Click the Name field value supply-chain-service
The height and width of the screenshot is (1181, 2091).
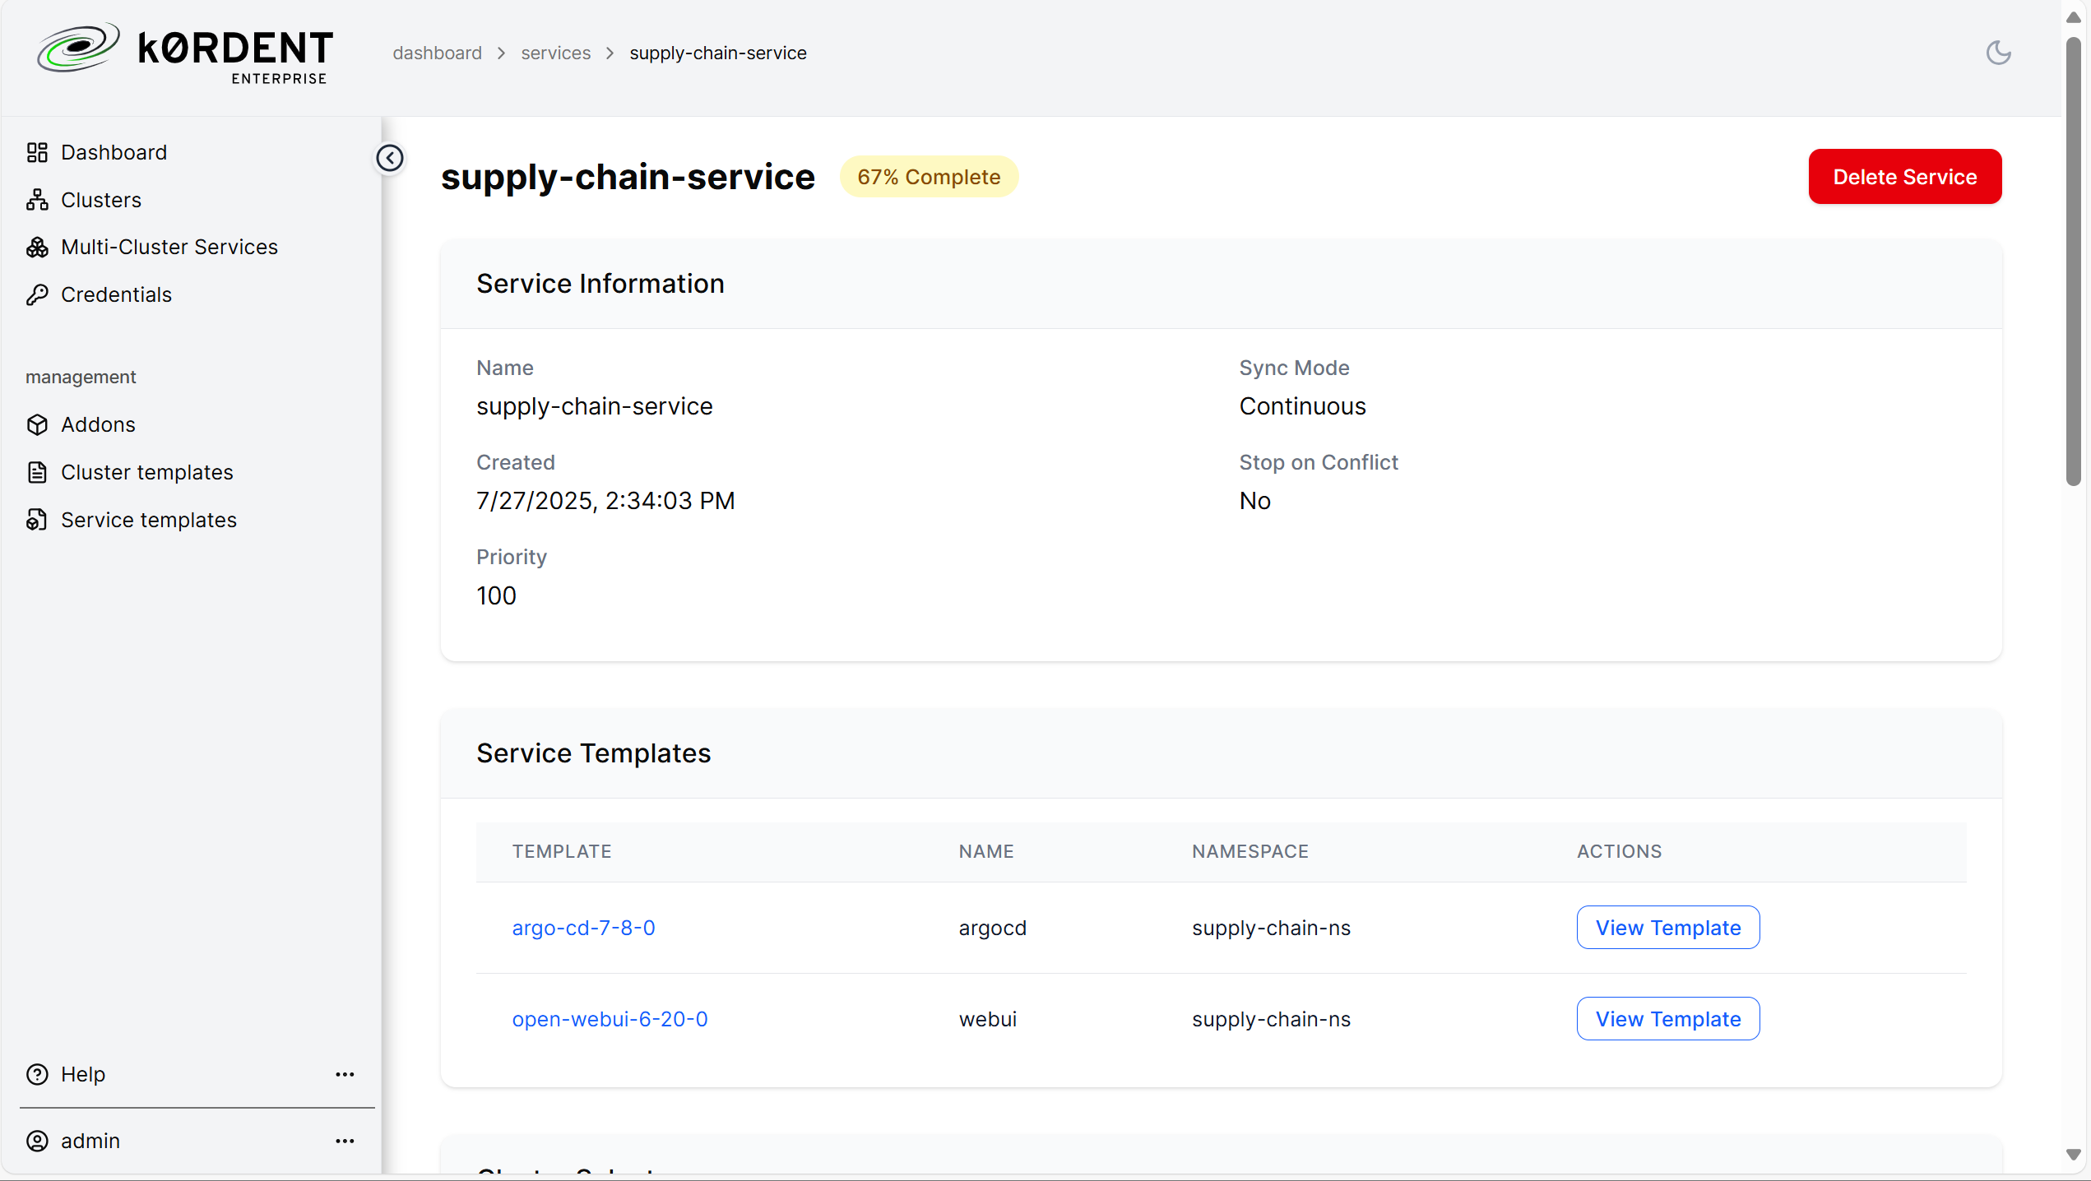pos(594,406)
